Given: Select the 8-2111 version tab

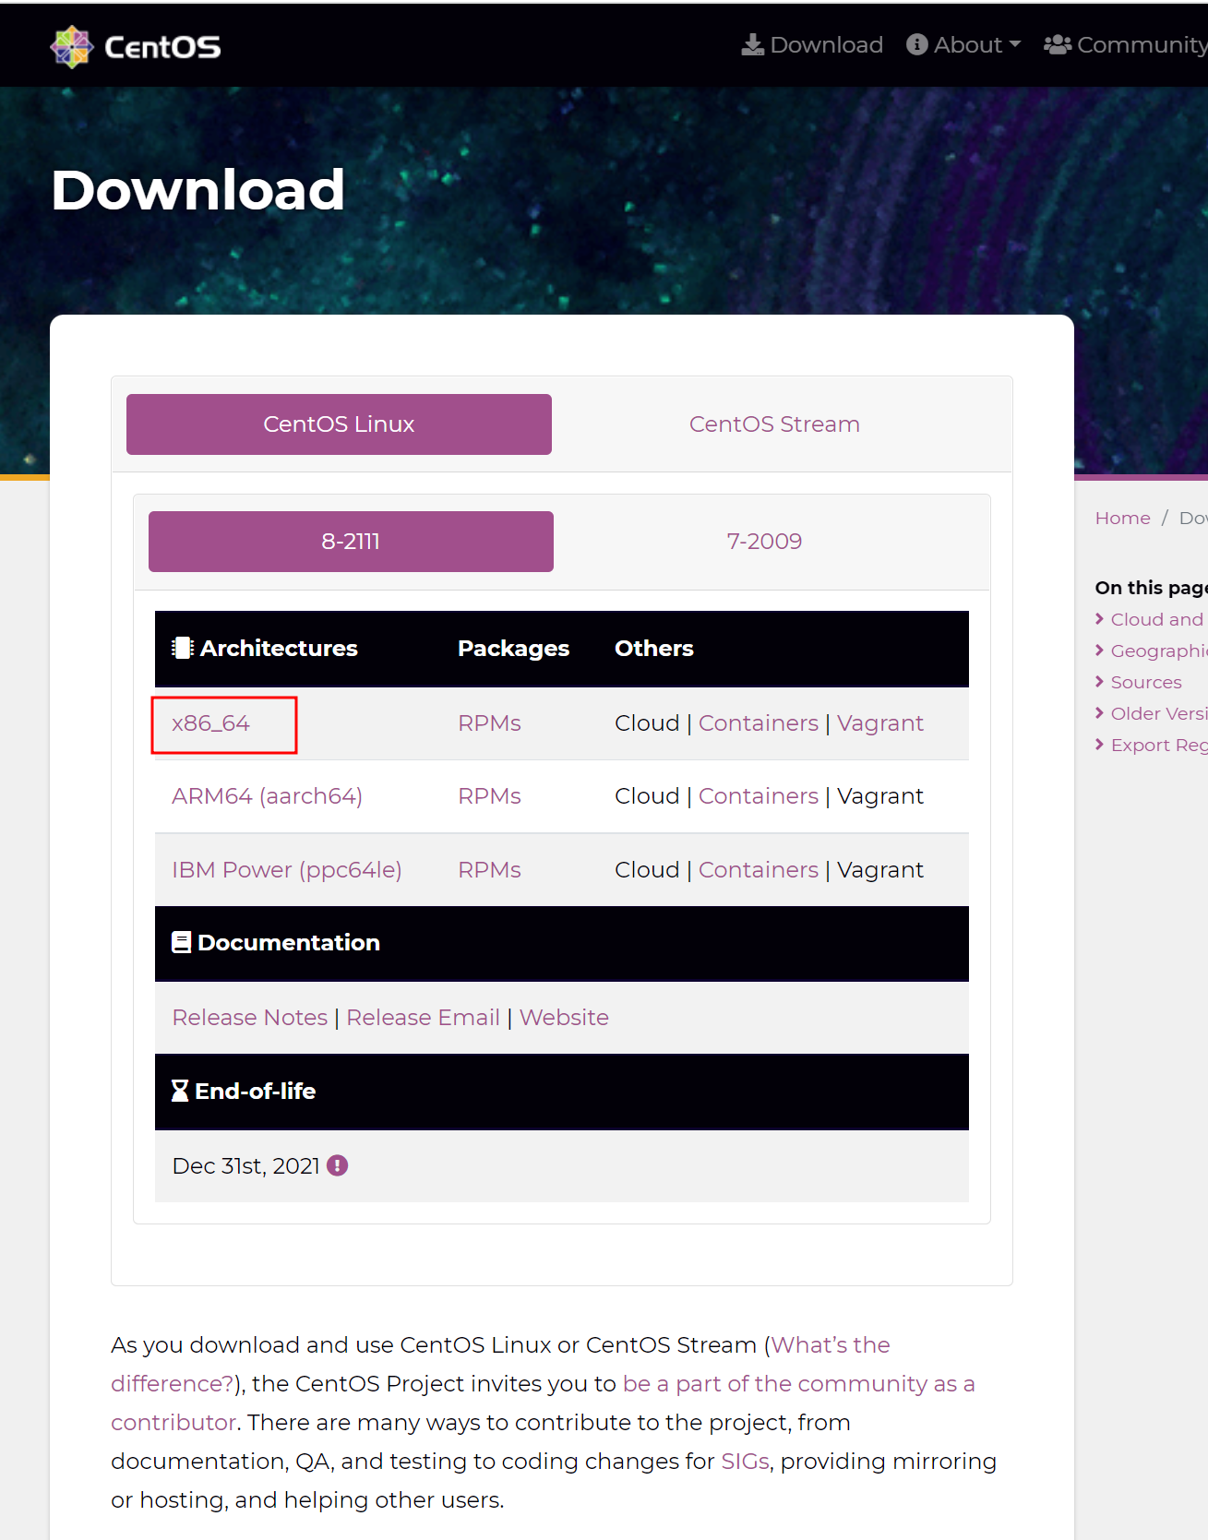Looking at the screenshot, I should (351, 542).
